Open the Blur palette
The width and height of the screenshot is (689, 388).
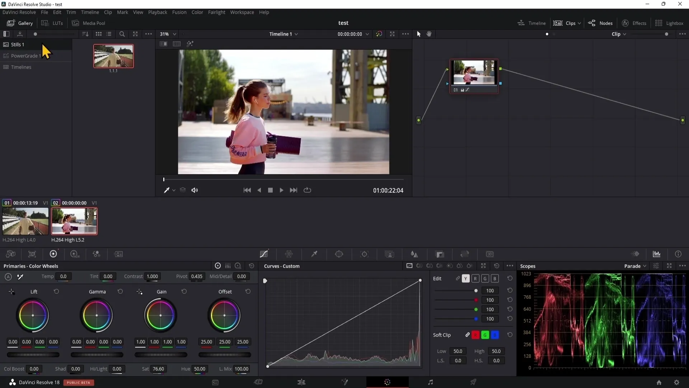(414, 254)
